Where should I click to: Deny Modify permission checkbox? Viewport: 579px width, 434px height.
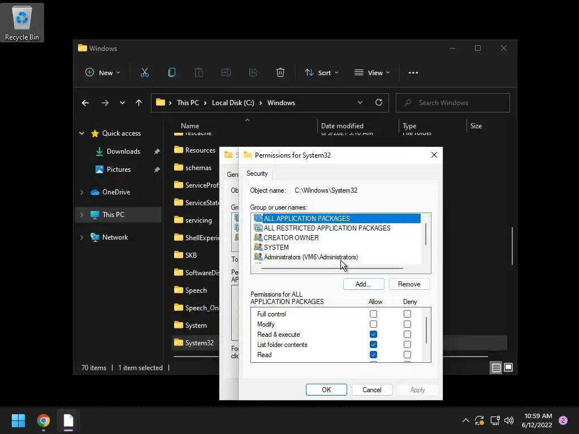(x=407, y=324)
